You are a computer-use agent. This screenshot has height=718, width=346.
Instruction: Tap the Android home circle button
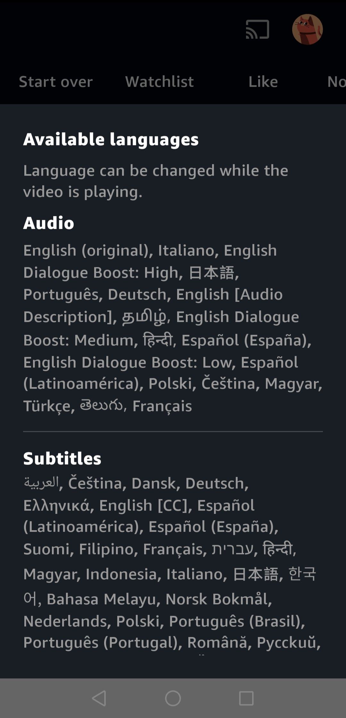pos(173,698)
